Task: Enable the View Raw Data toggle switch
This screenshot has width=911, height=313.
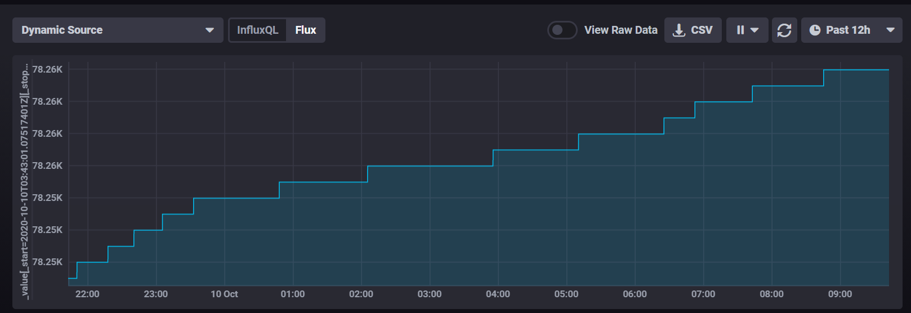Action: tap(562, 30)
